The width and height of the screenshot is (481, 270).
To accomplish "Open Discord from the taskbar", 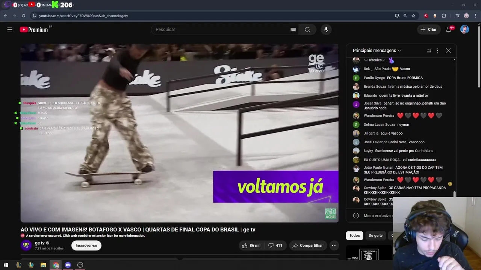I will pyautogui.click(x=68, y=265).
